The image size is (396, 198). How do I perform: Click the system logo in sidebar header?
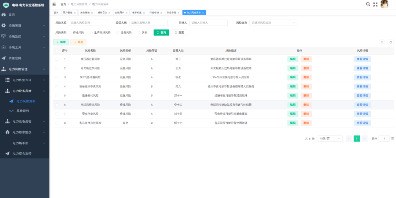[6, 5]
